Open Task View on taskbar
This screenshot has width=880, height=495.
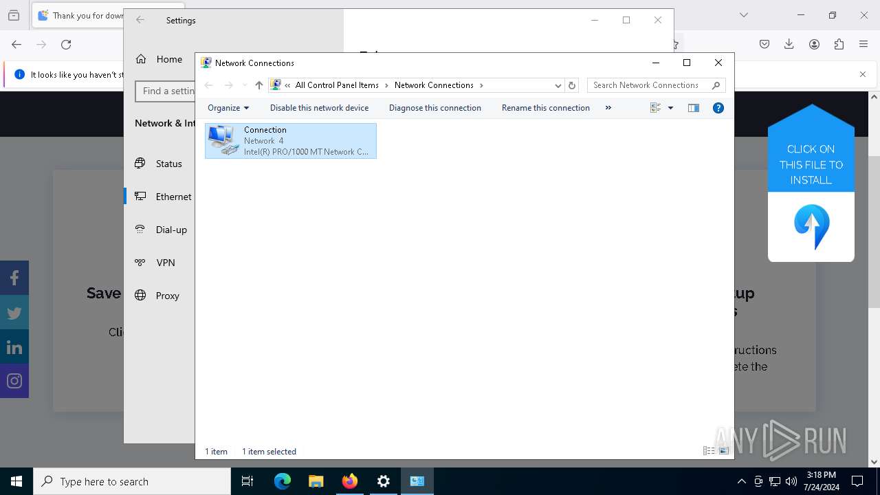click(247, 481)
